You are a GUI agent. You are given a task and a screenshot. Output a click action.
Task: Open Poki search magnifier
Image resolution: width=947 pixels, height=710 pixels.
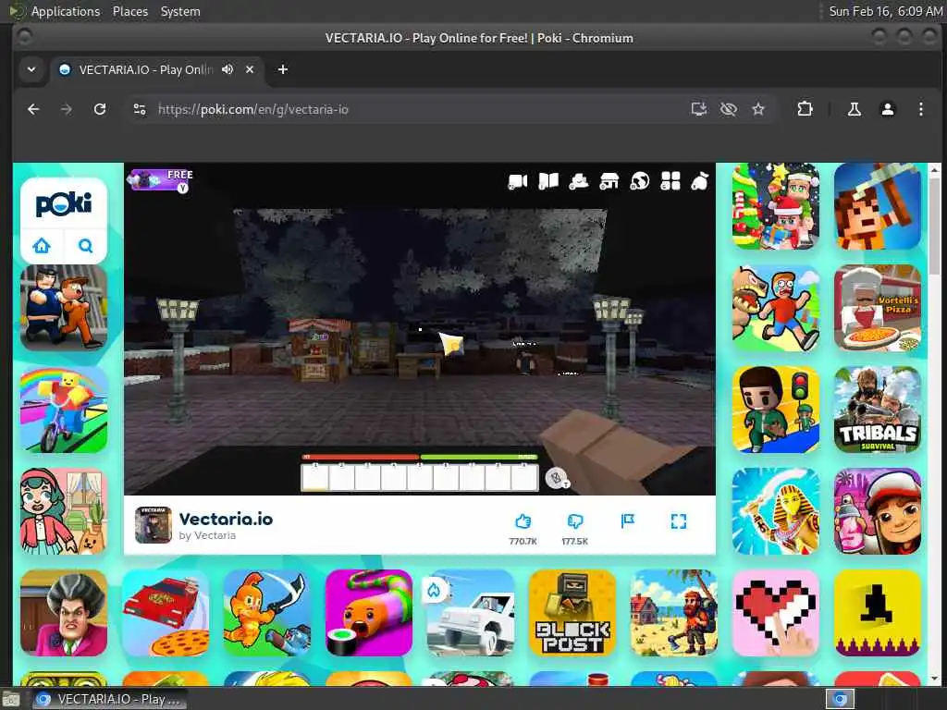coord(86,246)
